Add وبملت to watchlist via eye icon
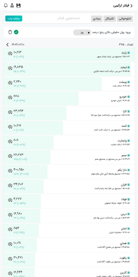The height and width of the screenshot is (277, 138). tap(10, 83)
